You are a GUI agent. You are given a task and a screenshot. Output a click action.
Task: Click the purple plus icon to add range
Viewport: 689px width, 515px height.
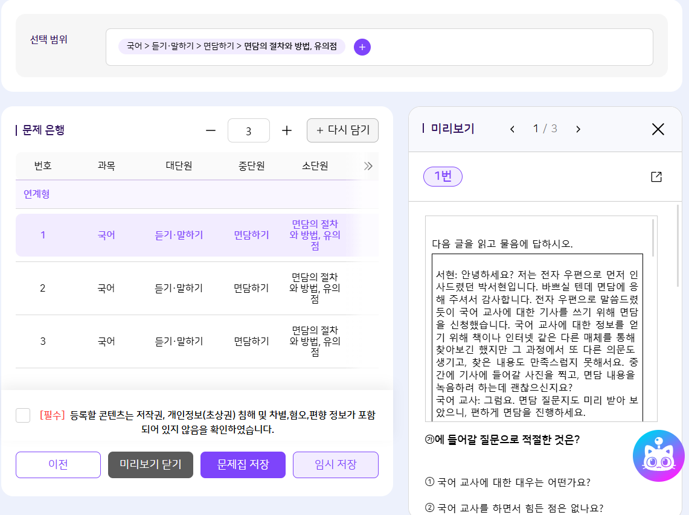click(x=362, y=47)
